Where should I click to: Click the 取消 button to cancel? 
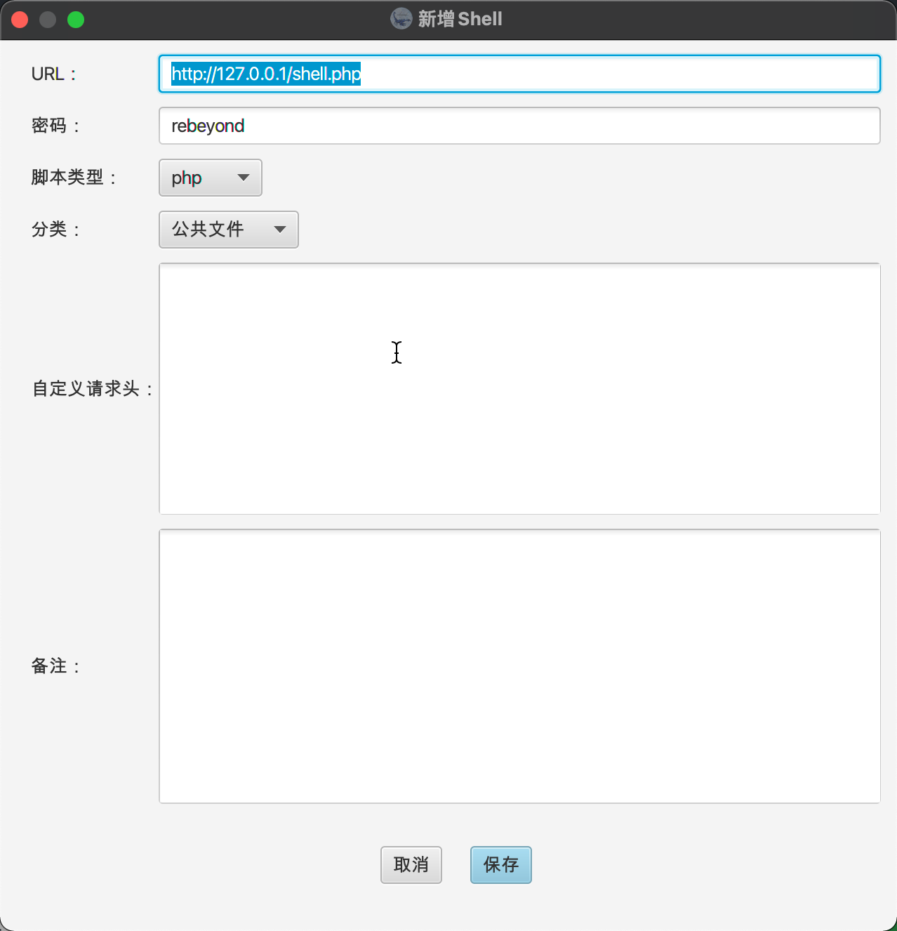[411, 864]
